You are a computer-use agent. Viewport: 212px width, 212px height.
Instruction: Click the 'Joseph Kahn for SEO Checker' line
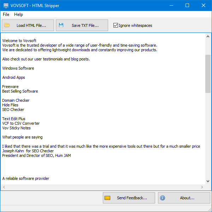click(28, 151)
